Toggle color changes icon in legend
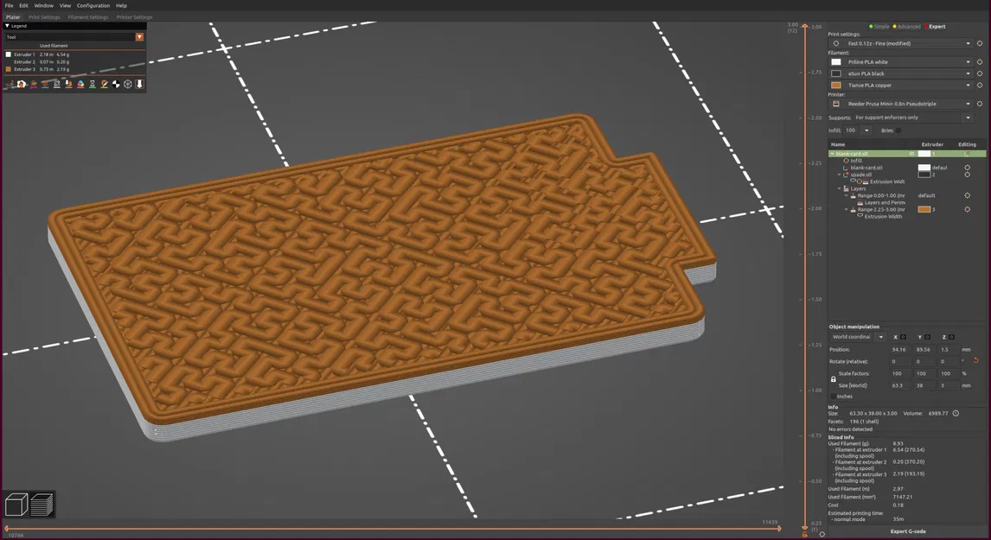Viewport: 991px width, 540px height. pos(81,84)
